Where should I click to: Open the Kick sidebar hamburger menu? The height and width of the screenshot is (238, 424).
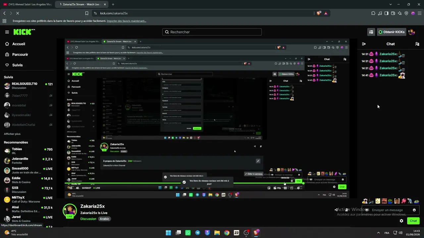point(7,32)
